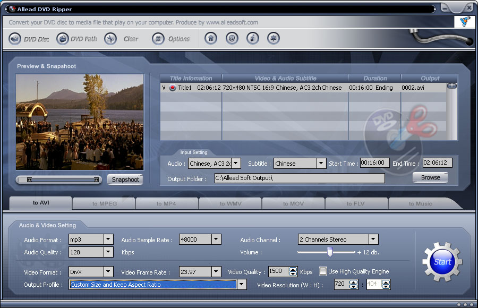Click the Output column header
478x308 pixels.
coord(430,79)
